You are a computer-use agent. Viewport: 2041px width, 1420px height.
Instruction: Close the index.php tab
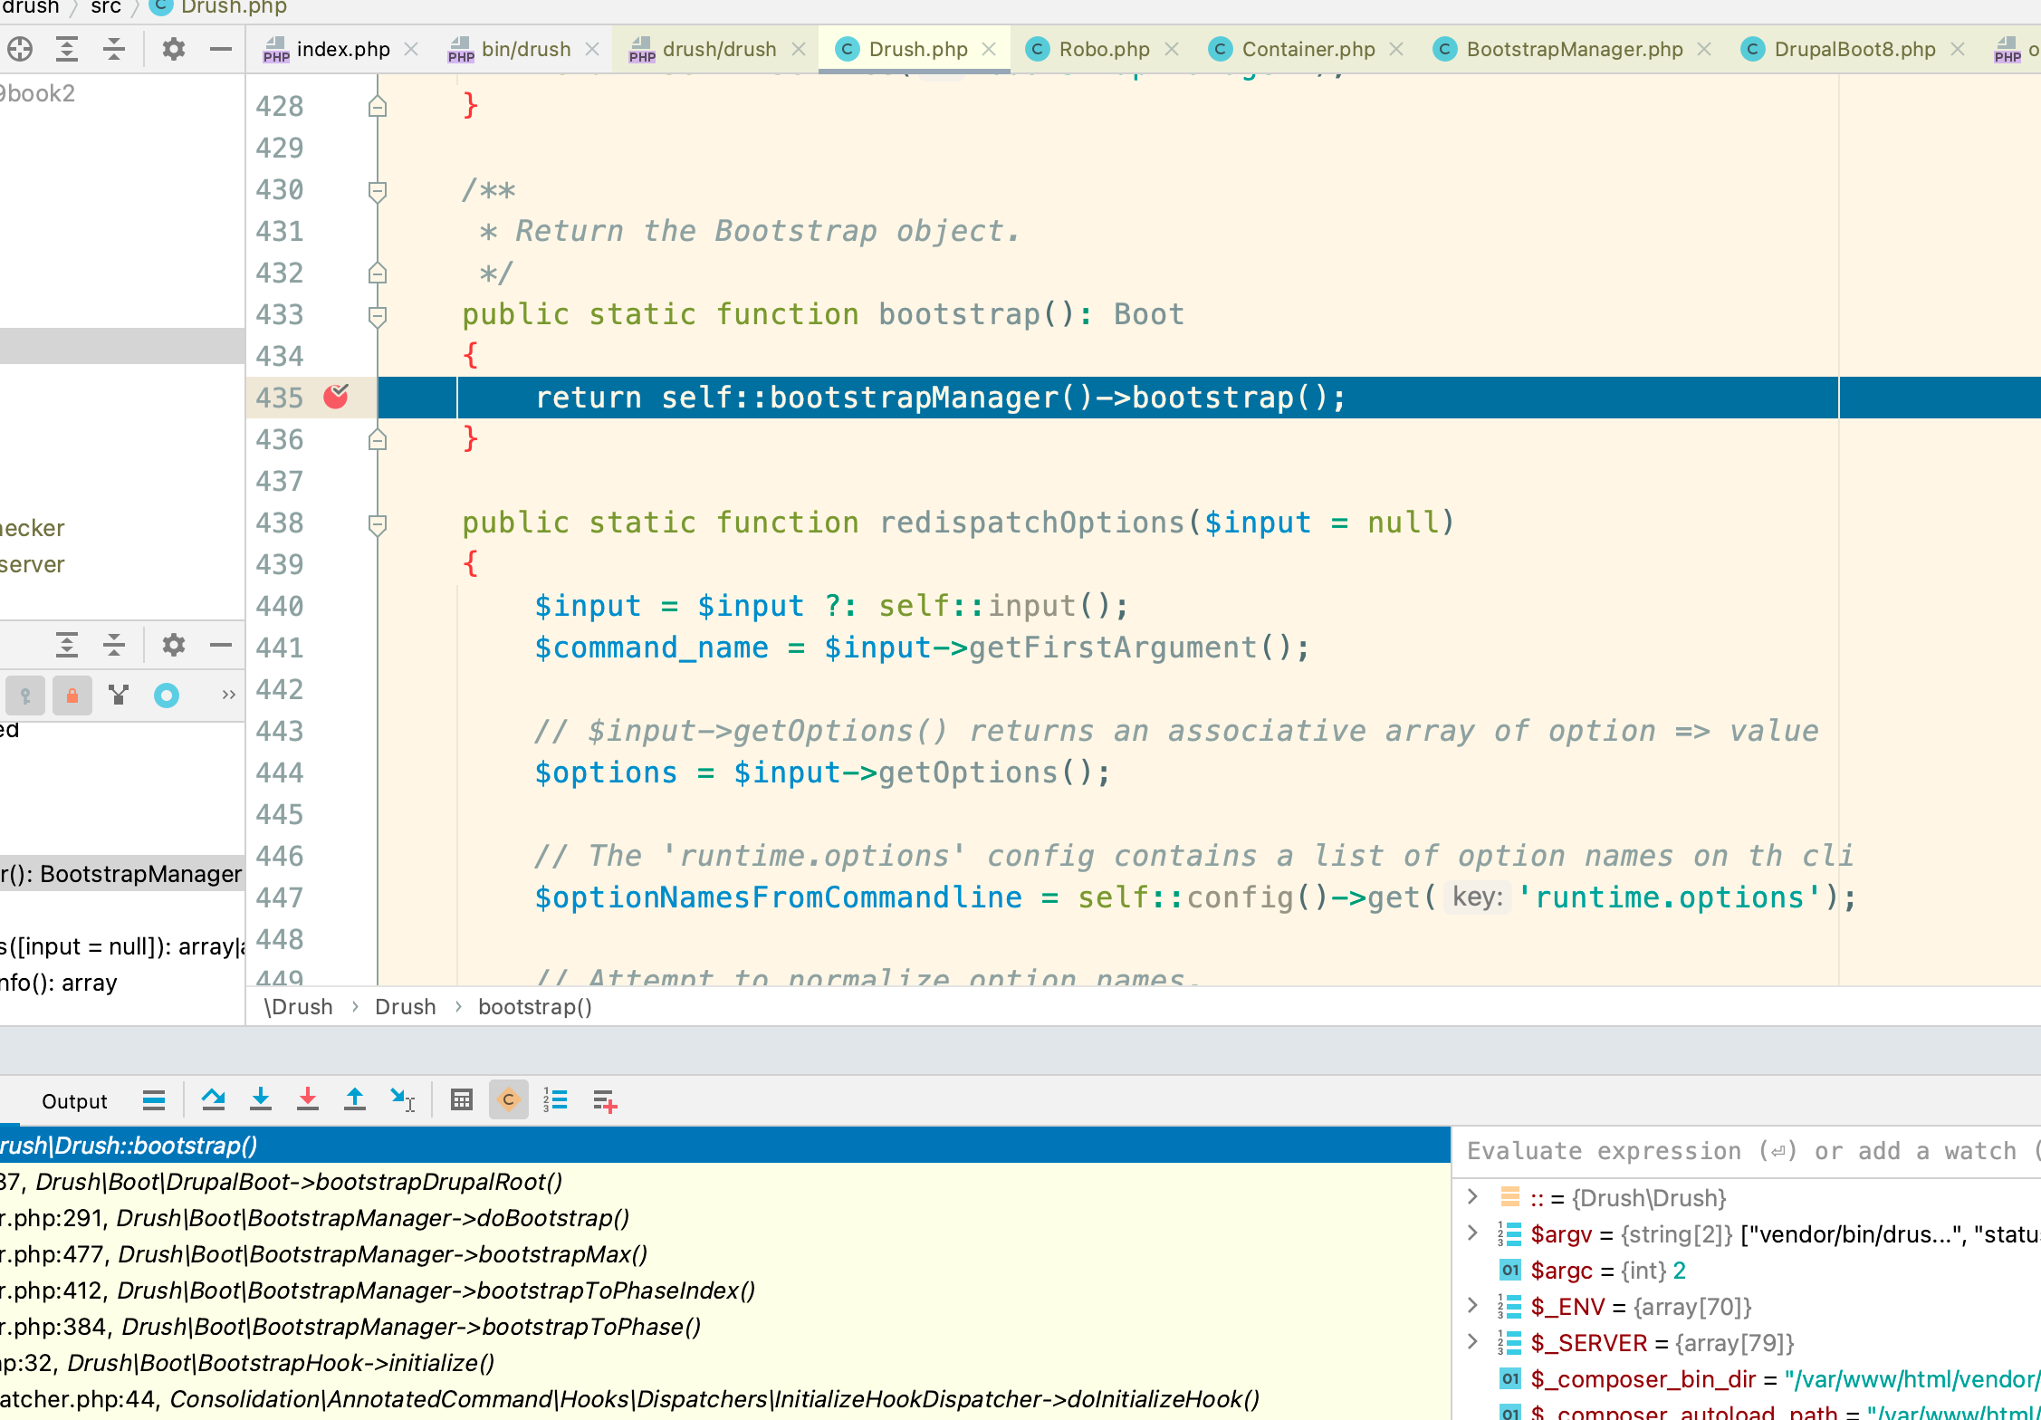click(411, 49)
